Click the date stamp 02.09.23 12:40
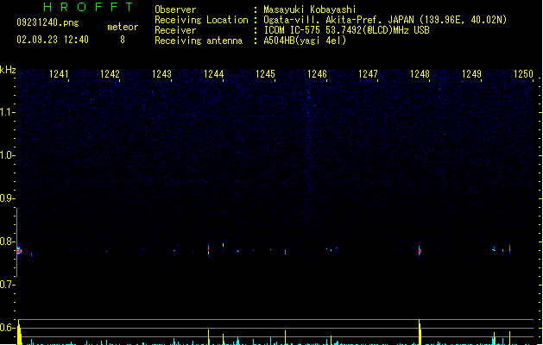 [53, 40]
